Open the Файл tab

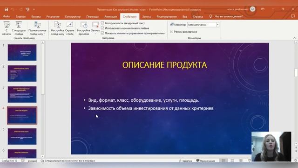(x=7, y=17)
